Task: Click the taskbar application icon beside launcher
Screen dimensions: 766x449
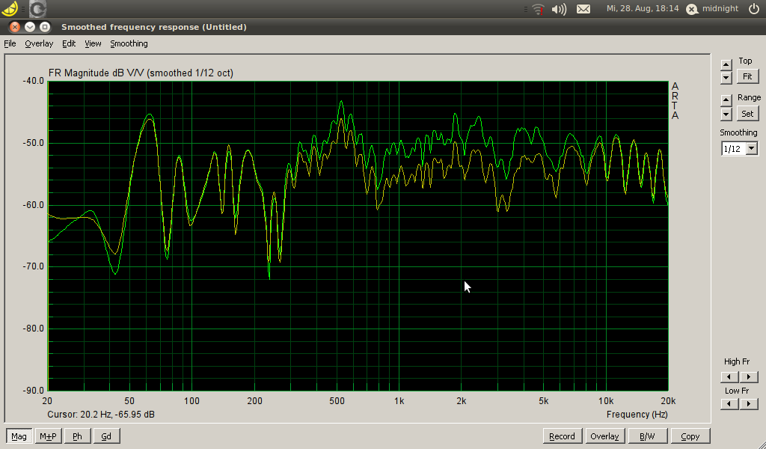Action: click(x=37, y=9)
